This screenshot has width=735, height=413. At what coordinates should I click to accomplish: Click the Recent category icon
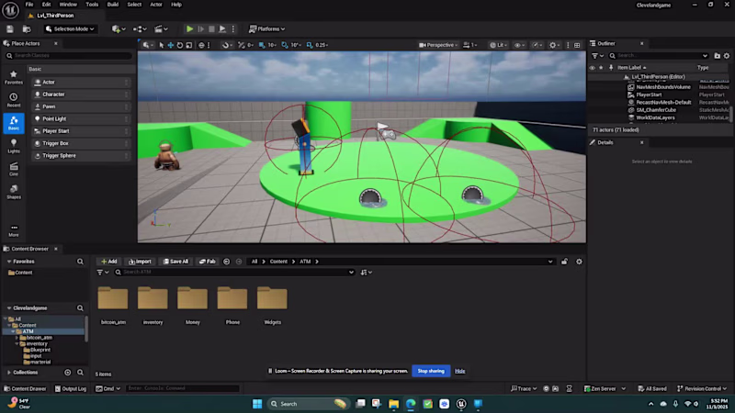[x=14, y=98]
